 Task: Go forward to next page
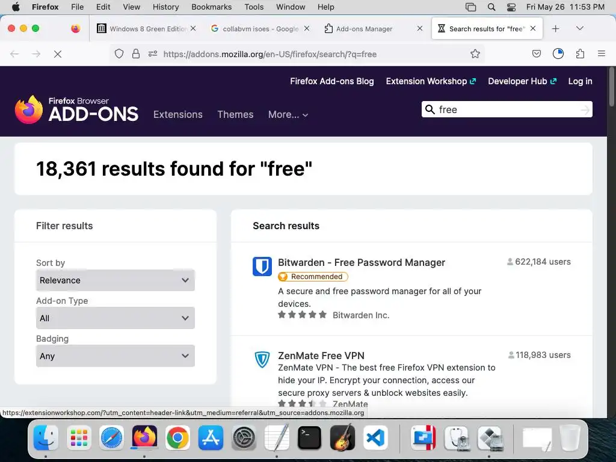click(x=36, y=54)
